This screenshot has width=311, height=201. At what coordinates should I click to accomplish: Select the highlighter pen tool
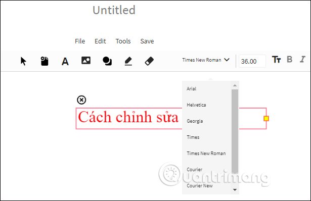tap(128, 61)
